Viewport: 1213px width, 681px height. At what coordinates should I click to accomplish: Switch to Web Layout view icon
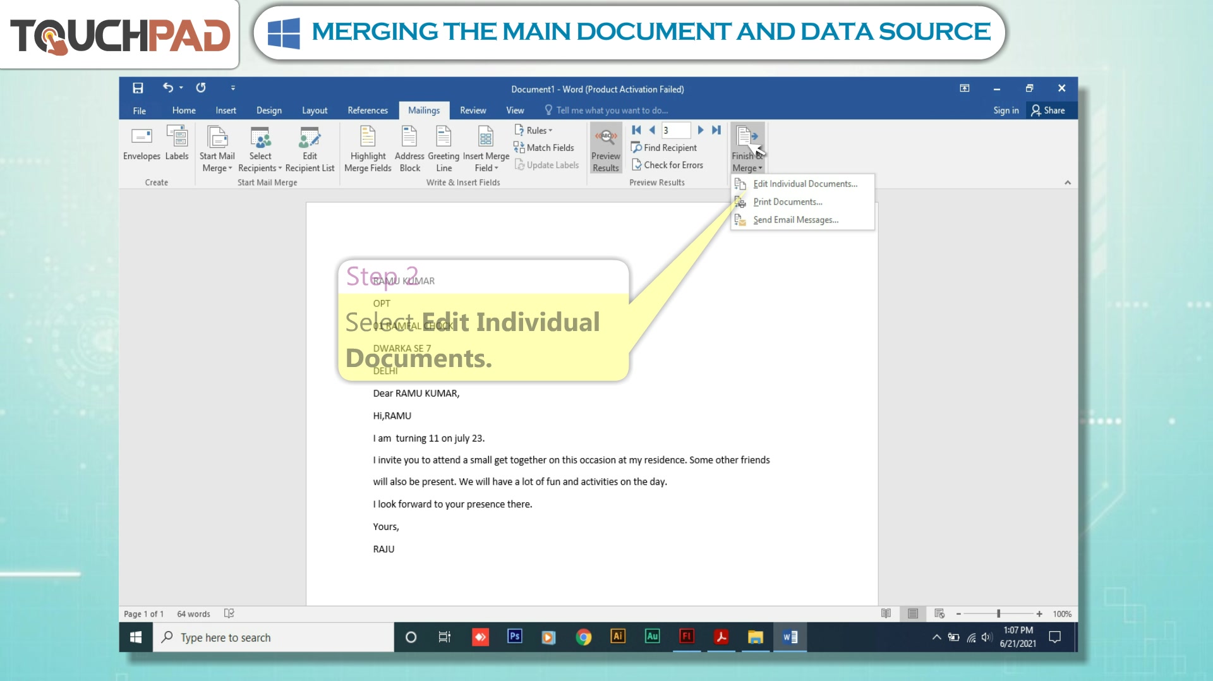coord(939,613)
